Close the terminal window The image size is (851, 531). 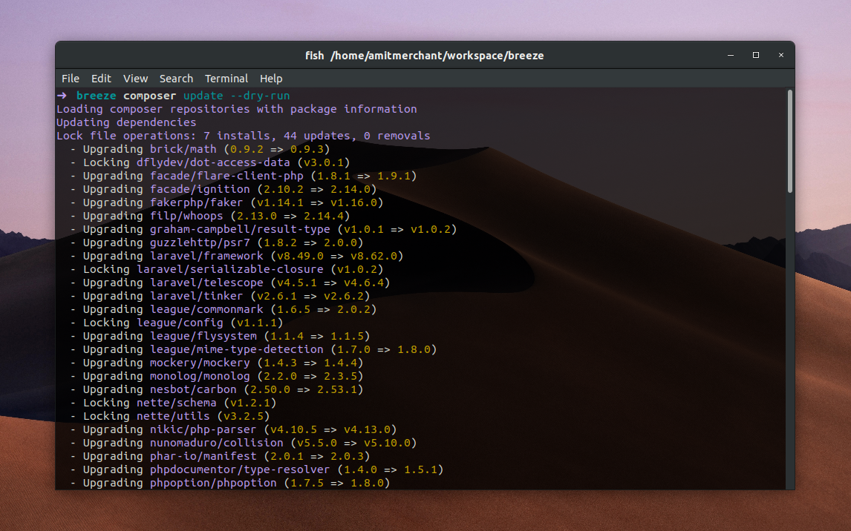tap(780, 55)
